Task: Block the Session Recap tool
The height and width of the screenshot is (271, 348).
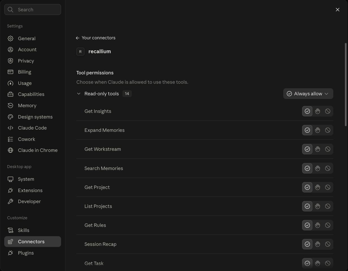Action: coord(328,244)
